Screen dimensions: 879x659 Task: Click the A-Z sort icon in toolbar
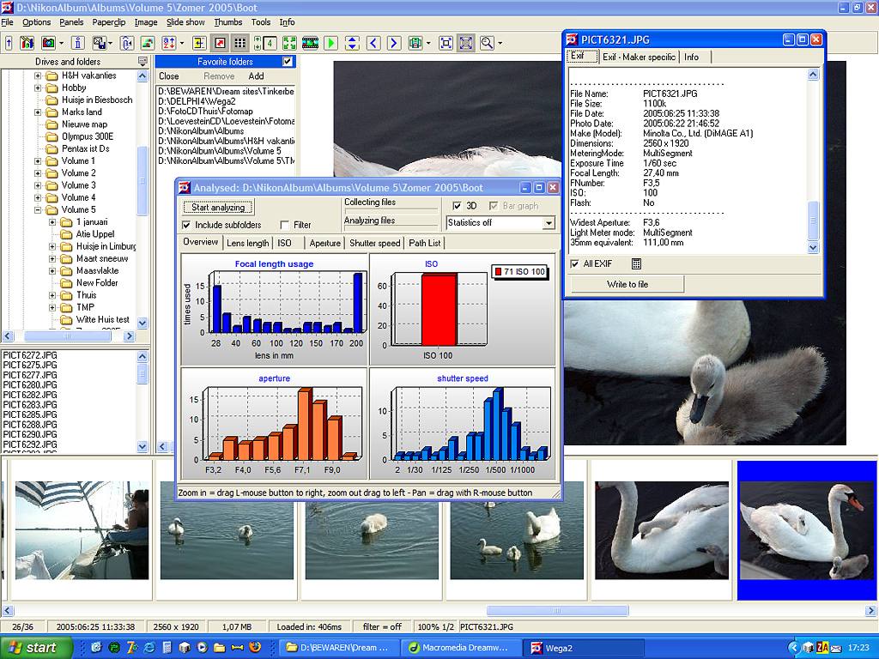point(168,43)
